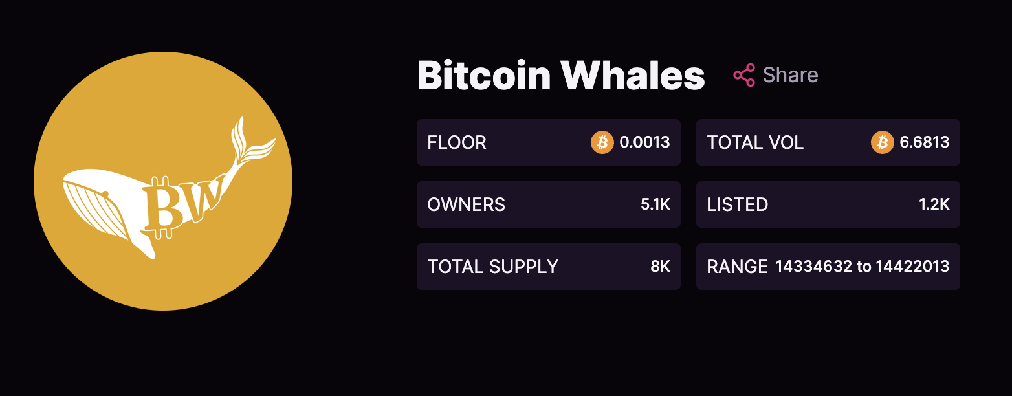Click the LISTED label
1012x396 pixels.
click(738, 204)
